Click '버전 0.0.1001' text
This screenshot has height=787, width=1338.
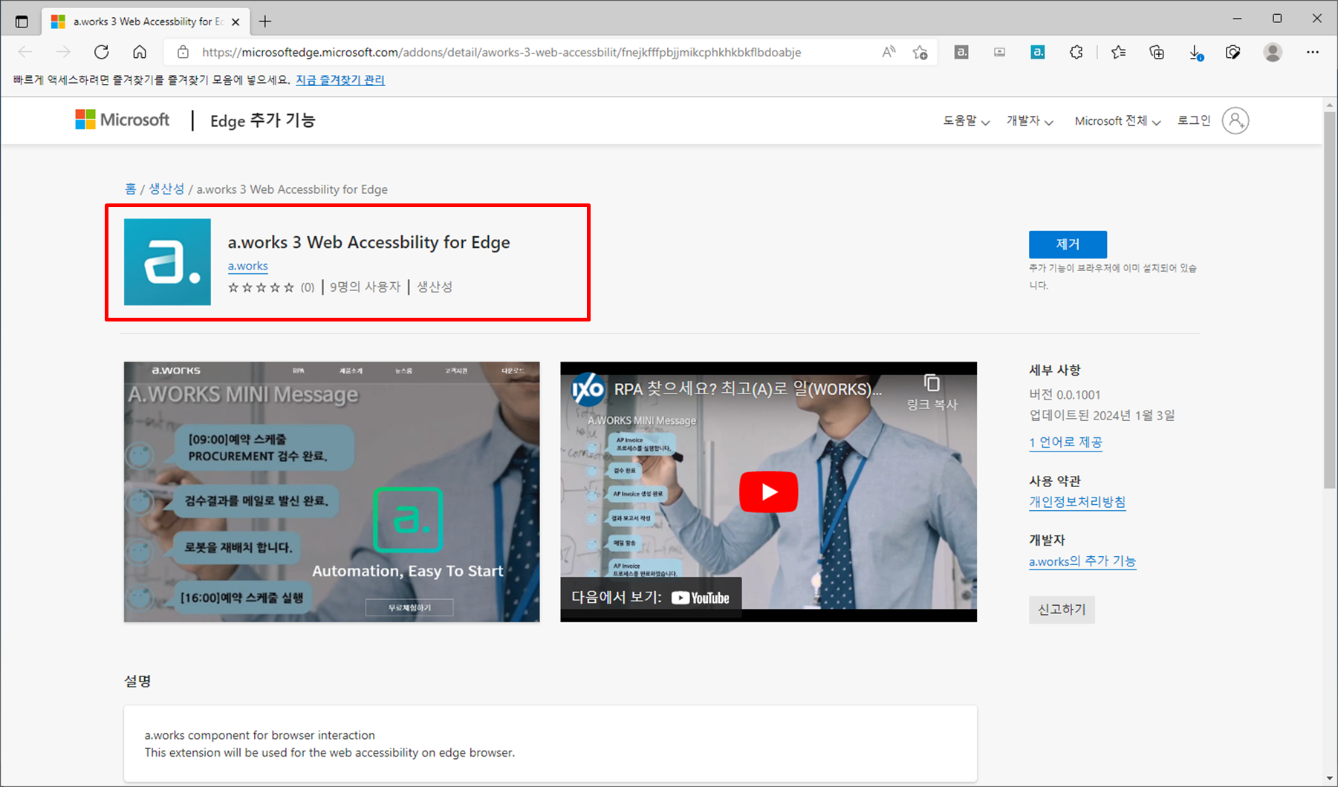click(1065, 395)
